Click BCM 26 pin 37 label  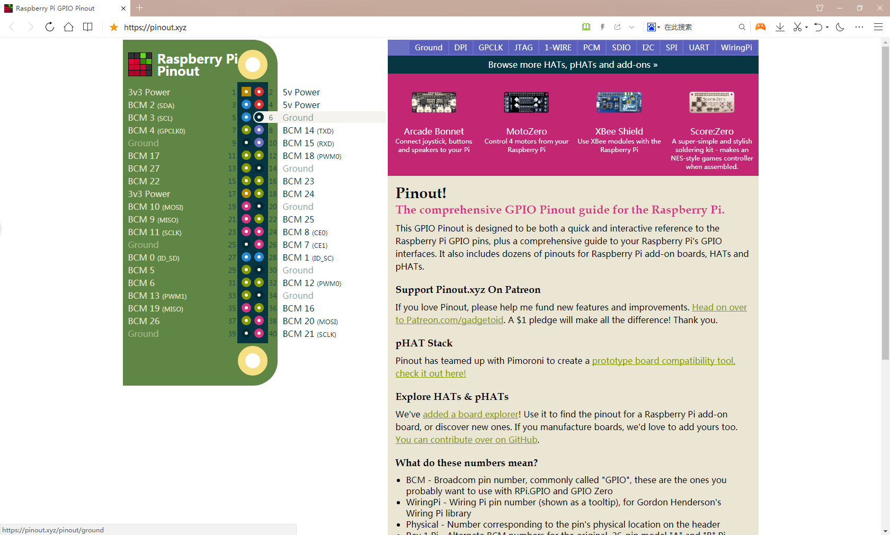pos(144,321)
